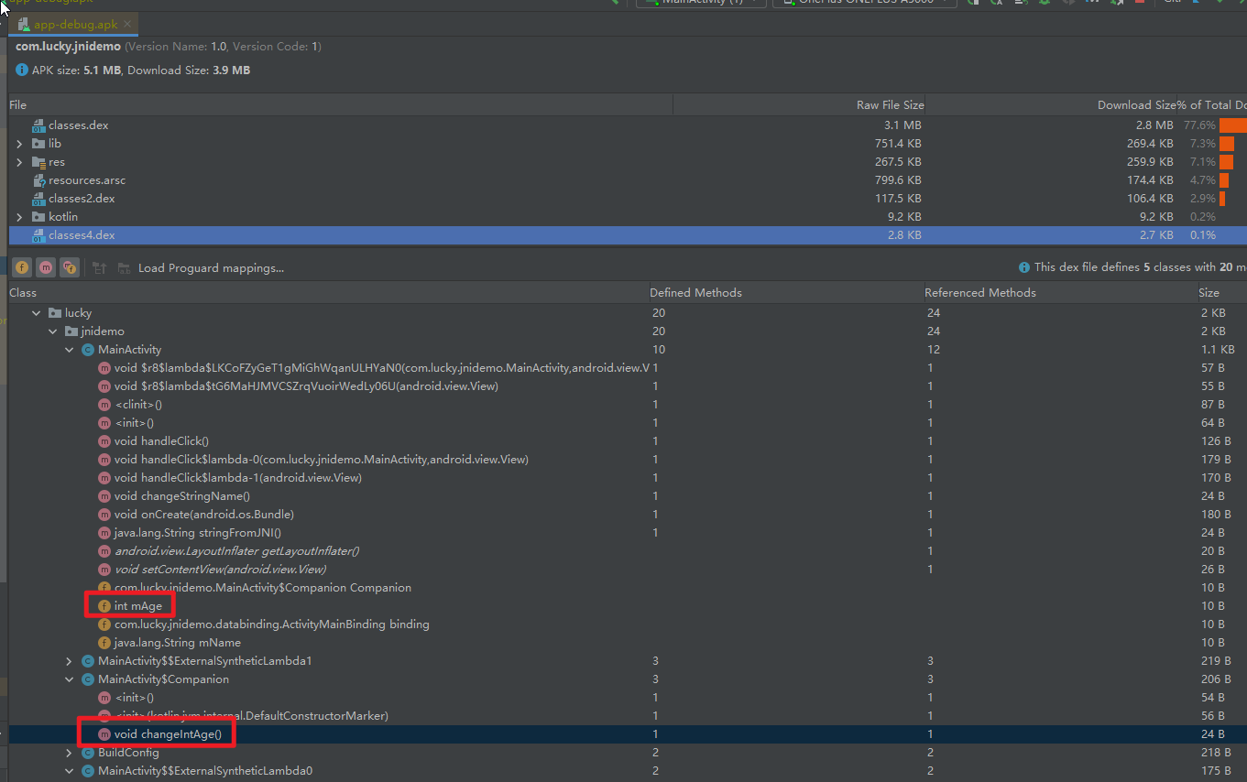The height and width of the screenshot is (782, 1247).
Task: Collapse the lucky package node
Action: point(37,313)
